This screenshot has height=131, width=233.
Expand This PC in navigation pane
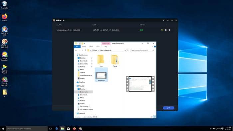tap(76, 86)
